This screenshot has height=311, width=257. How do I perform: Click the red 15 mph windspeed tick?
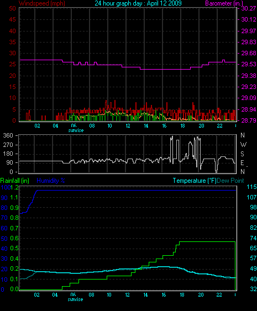[12, 87]
